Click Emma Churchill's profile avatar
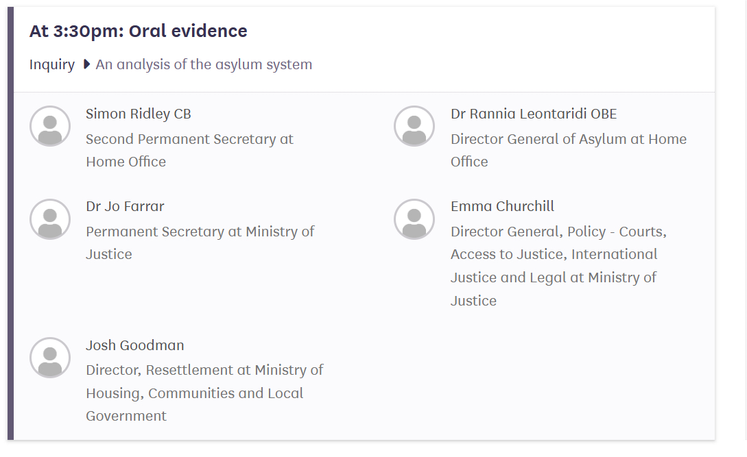The image size is (747, 457). coord(414,219)
